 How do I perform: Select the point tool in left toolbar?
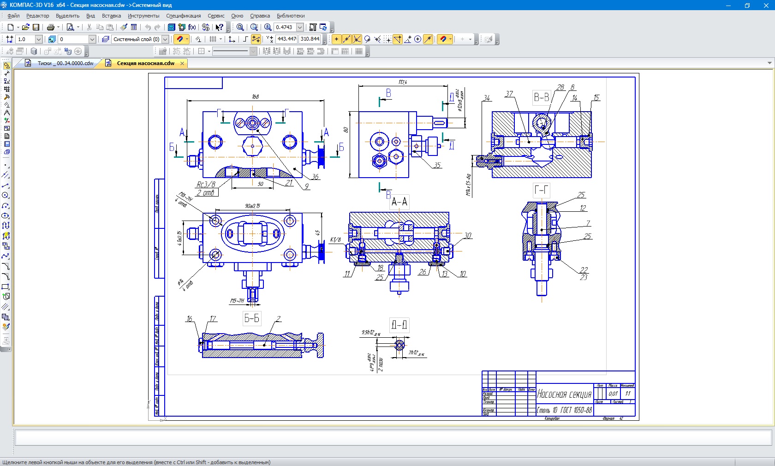point(6,165)
